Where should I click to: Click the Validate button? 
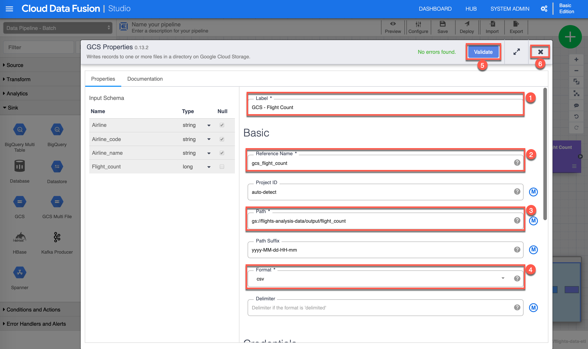[x=483, y=52]
